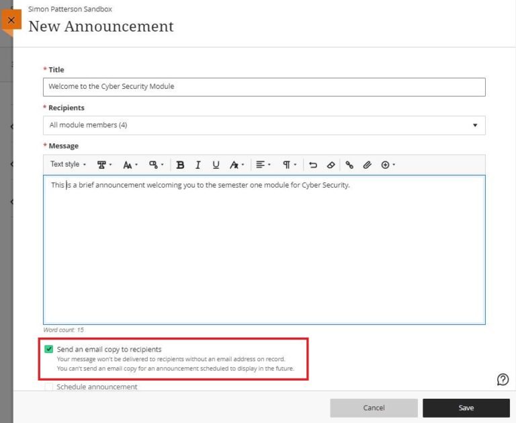Open the font size menu

point(130,165)
